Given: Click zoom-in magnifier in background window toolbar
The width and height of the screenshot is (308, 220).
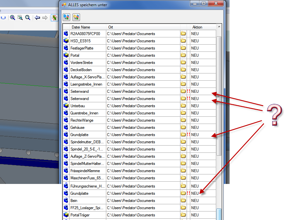Looking at the screenshot, I should point(12,18).
